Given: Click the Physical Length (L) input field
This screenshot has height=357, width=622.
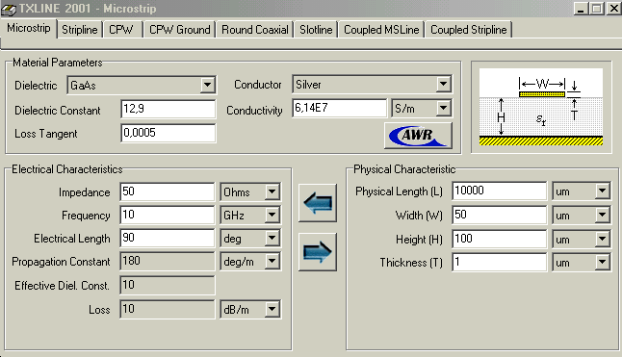Looking at the screenshot, I should (500, 191).
